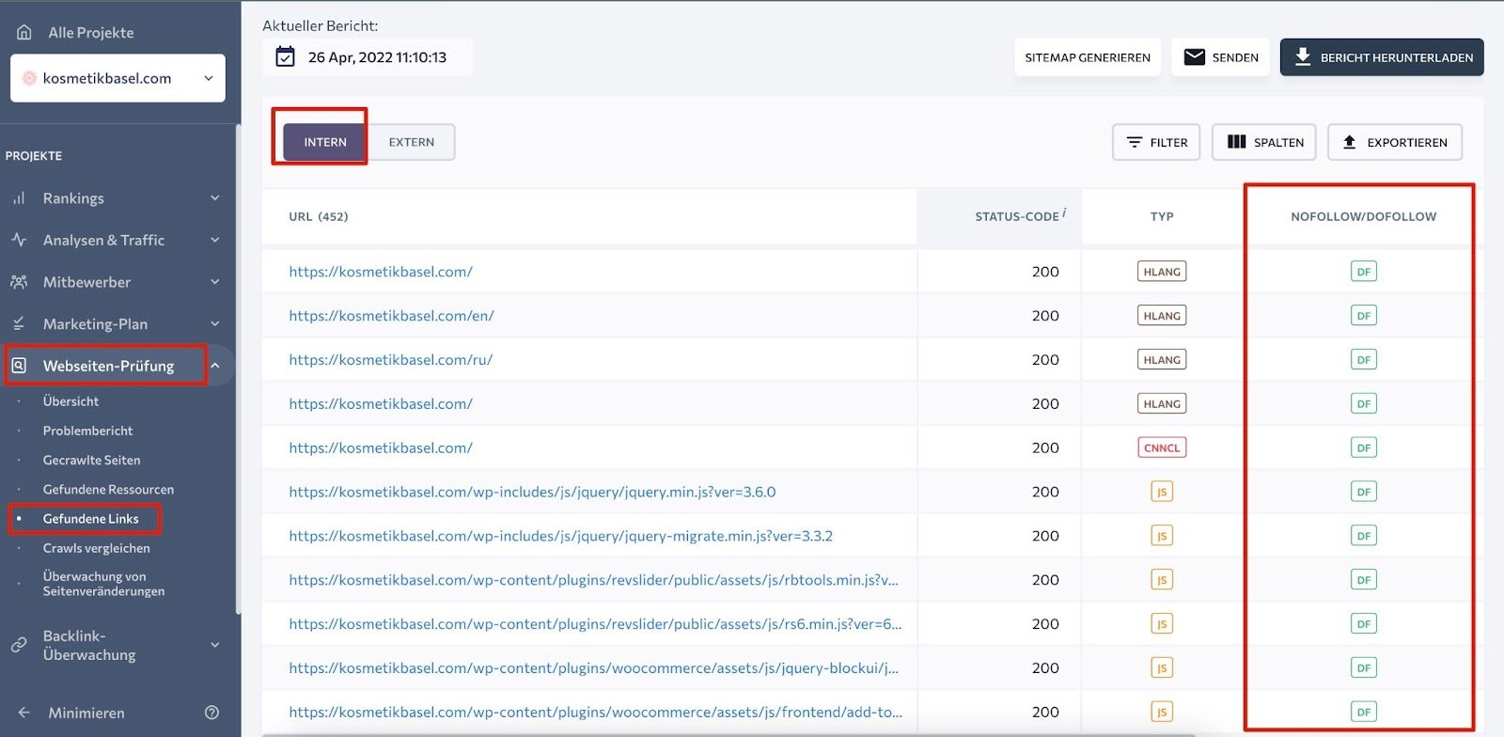Click the DF badge for kosmetikbasel.com/en/

tap(1364, 316)
